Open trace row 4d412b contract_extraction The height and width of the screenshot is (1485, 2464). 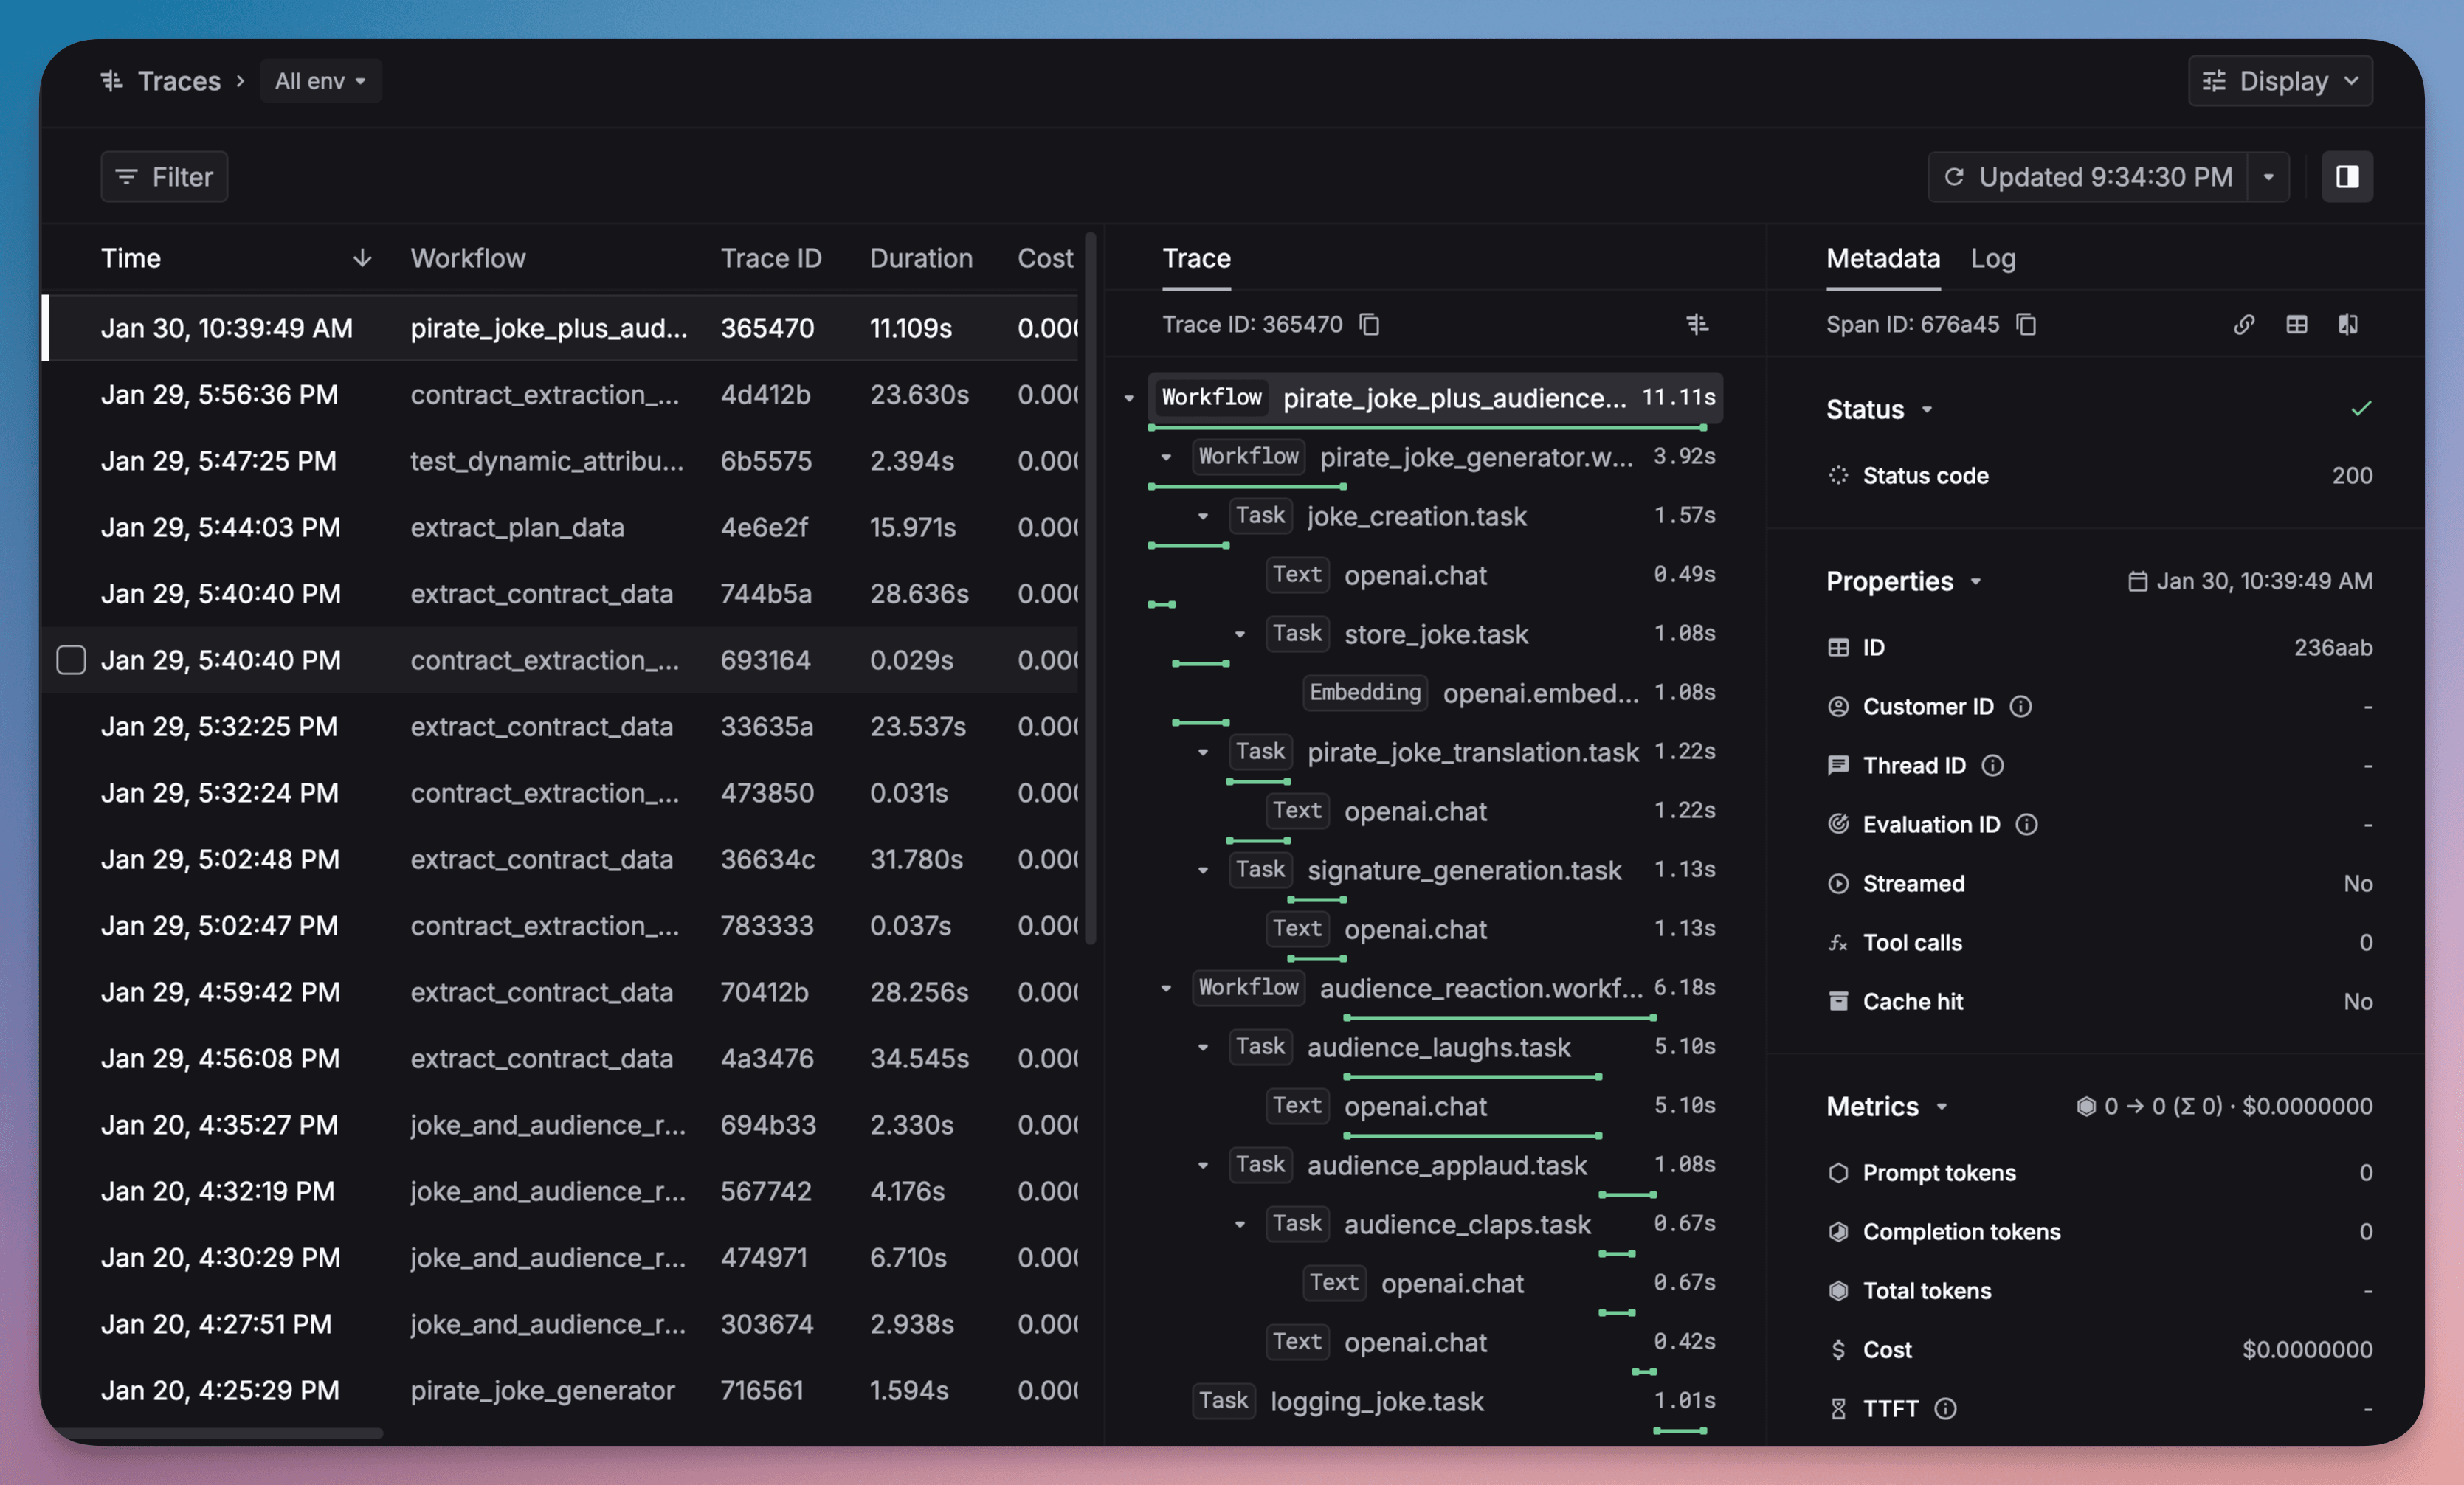[560, 394]
